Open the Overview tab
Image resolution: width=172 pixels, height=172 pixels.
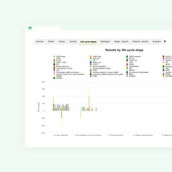pyautogui.click(x=40, y=41)
